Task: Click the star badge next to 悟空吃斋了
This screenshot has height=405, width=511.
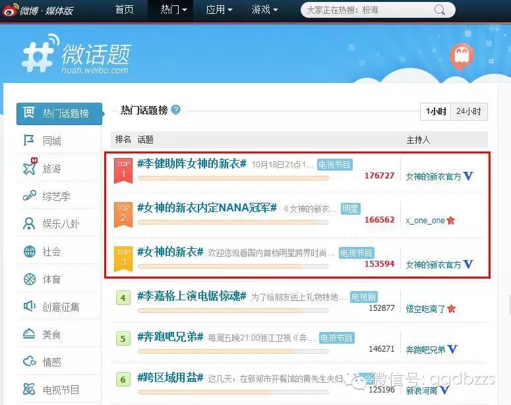Action: point(452,308)
